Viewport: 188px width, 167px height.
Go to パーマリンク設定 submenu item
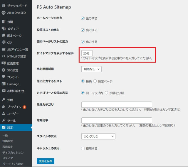(13, 163)
